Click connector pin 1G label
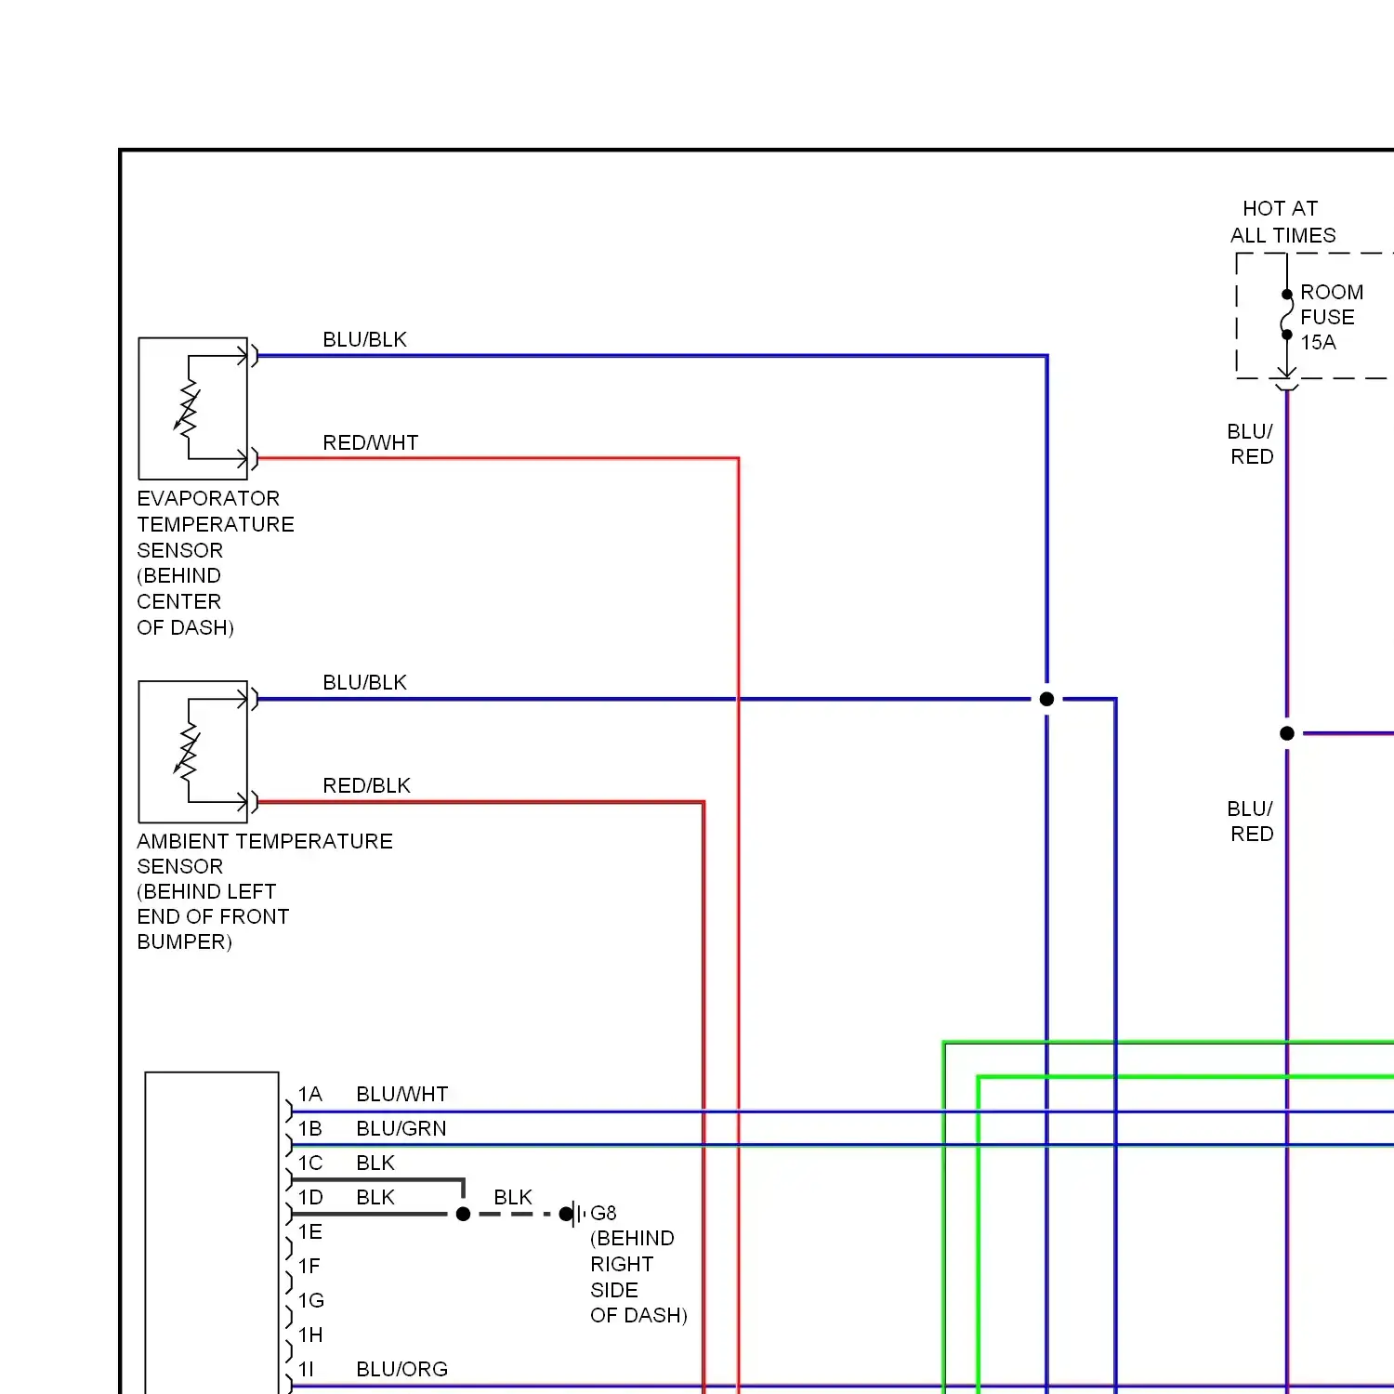Viewport: 1394px width, 1394px height. coord(310,1300)
